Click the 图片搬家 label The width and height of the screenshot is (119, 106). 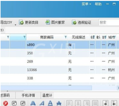[x=58, y=22]
